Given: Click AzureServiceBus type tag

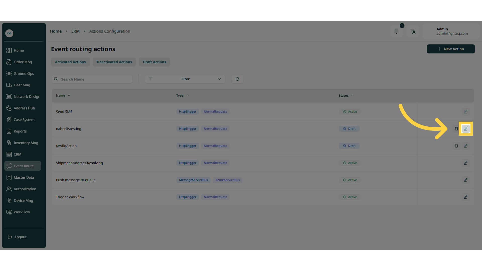Looking at the screenshot, I should (x=227, y=180).
